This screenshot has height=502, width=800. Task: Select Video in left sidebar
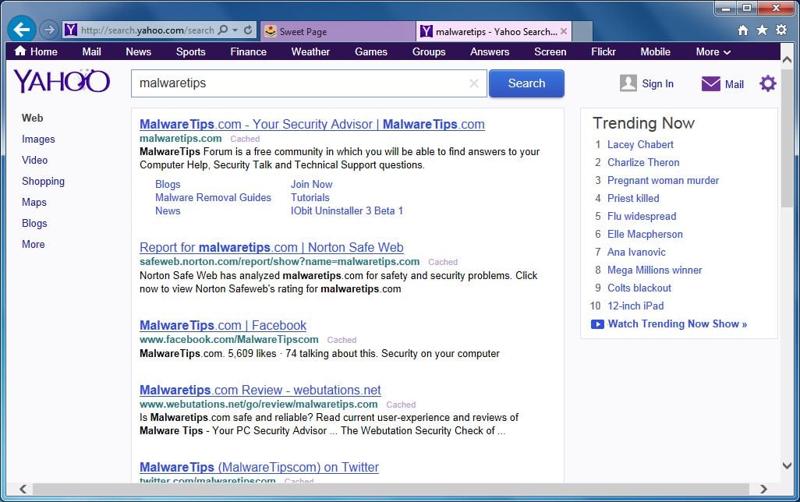tap(34, 160)
